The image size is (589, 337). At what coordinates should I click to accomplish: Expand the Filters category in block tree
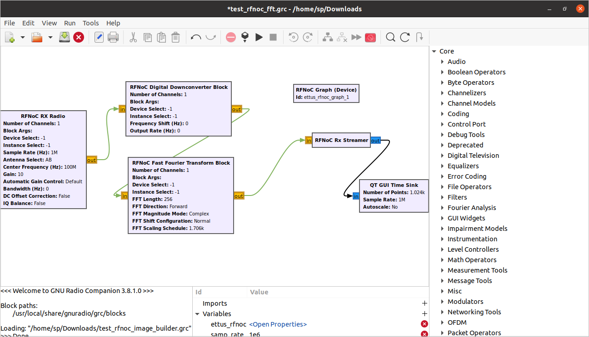click(x=442, y=197)
